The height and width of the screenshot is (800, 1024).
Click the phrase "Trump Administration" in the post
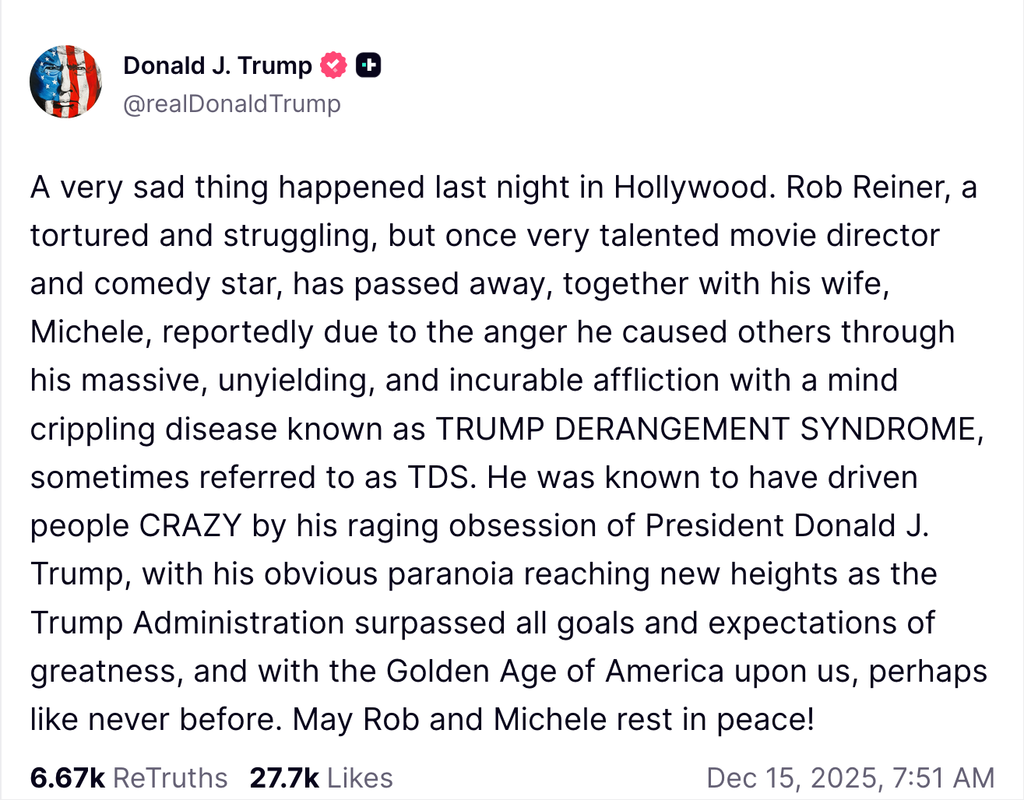(x=187, y=623)
